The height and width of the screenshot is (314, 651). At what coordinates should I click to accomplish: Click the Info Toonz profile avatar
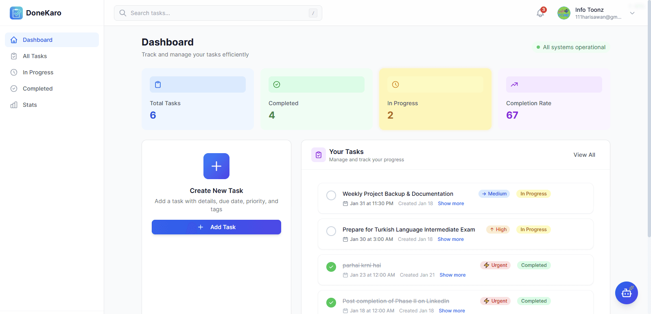564,13
